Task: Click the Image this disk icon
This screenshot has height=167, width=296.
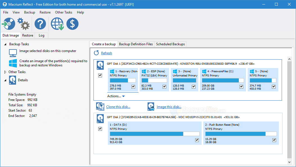Action: 151,106
